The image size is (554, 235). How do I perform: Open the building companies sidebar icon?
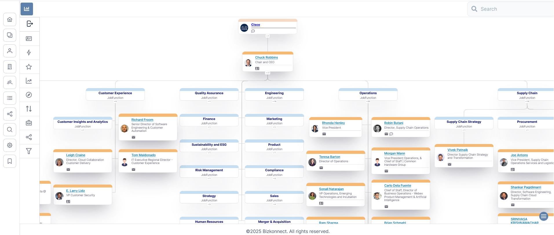tap(10, 67)
